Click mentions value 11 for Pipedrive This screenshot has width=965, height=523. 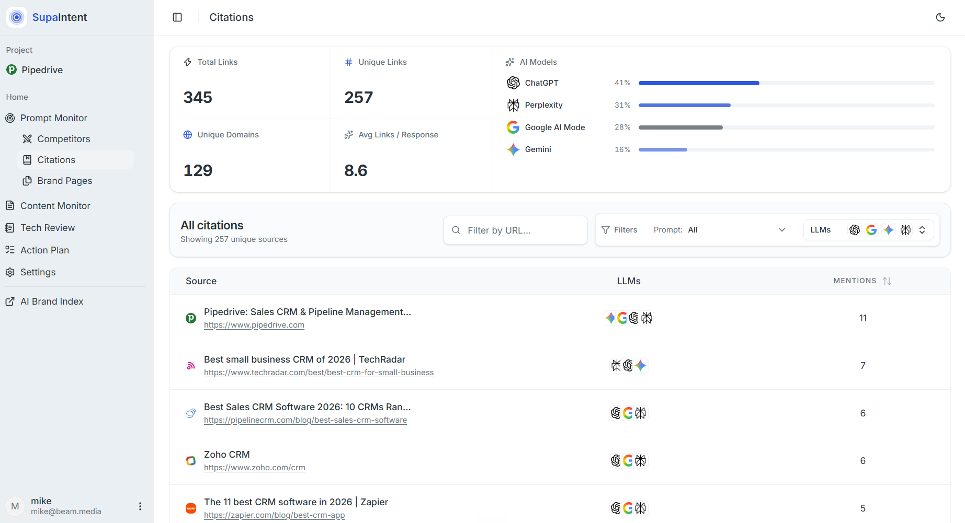(863, 318)
